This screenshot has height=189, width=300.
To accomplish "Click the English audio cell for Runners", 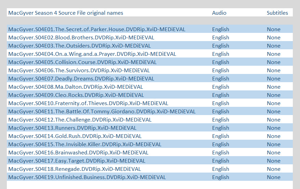I will [221, 128].
